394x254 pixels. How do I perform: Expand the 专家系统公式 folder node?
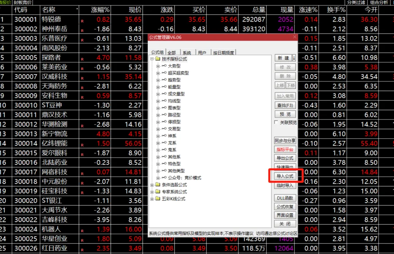152,192
